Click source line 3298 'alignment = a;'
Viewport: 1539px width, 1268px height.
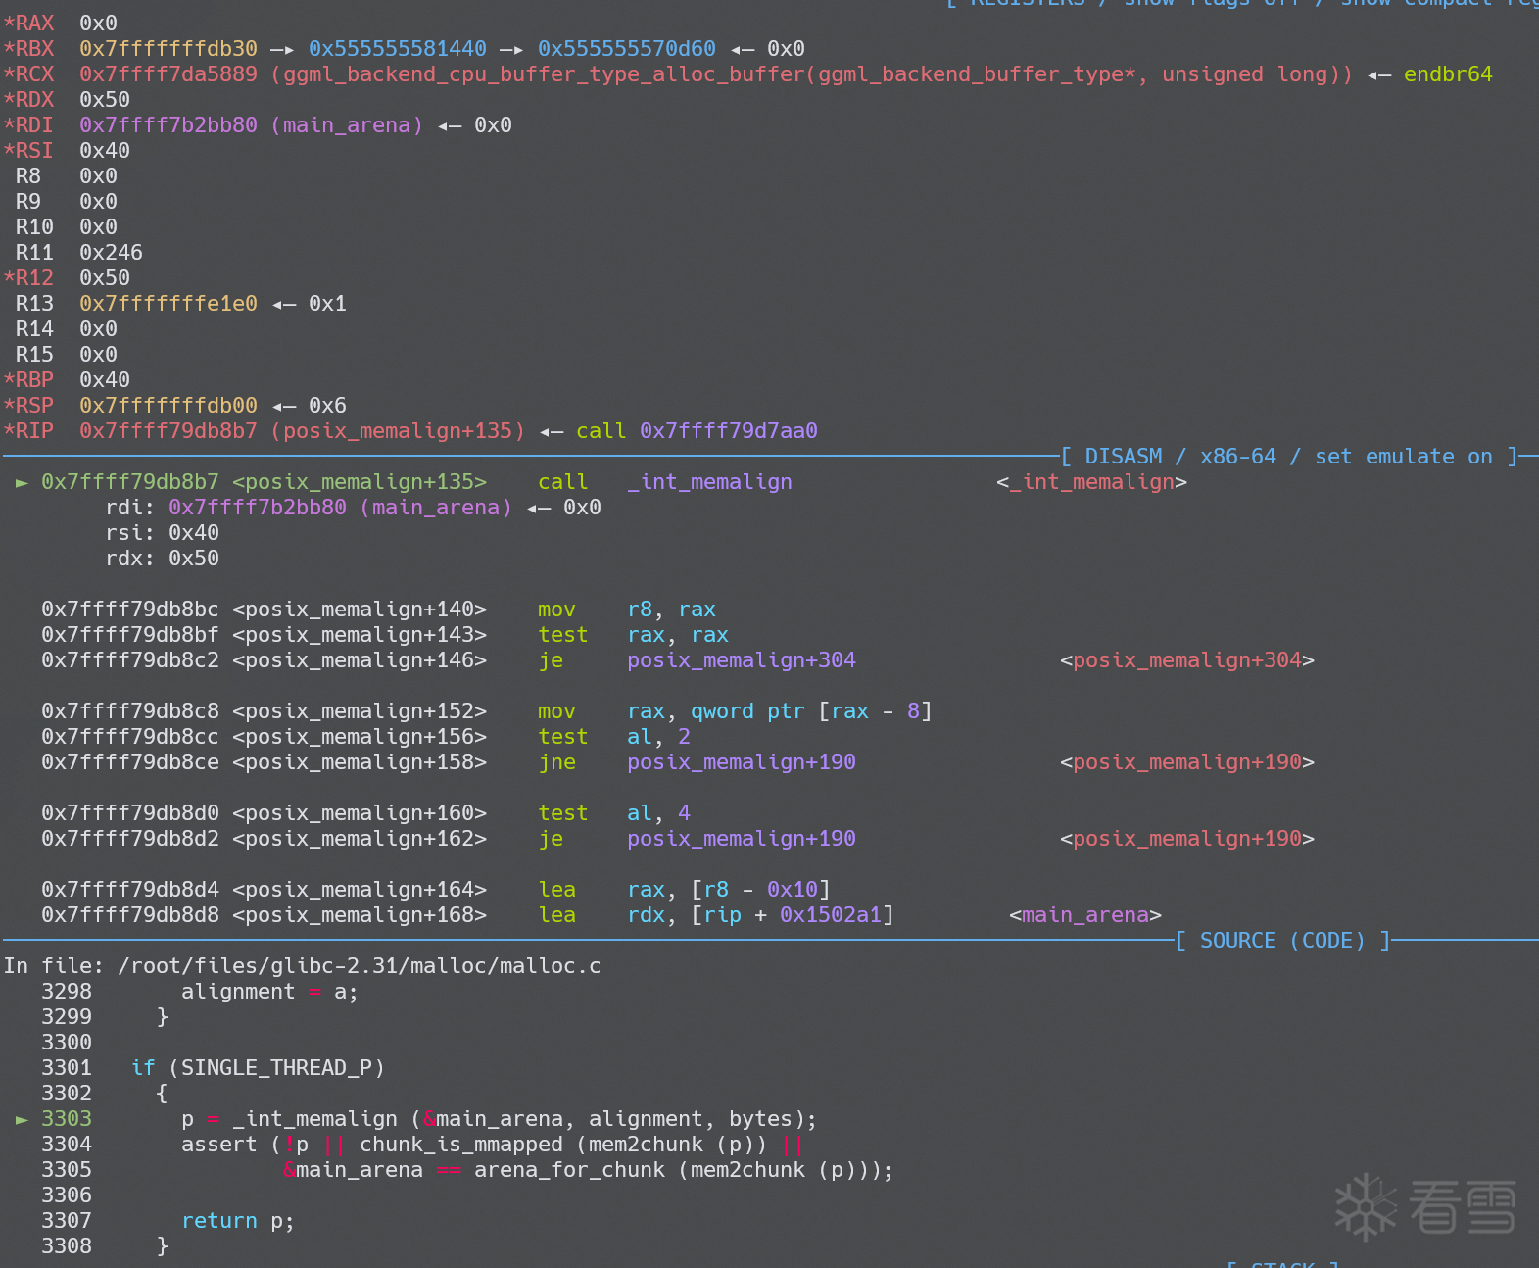click(269, 991)
